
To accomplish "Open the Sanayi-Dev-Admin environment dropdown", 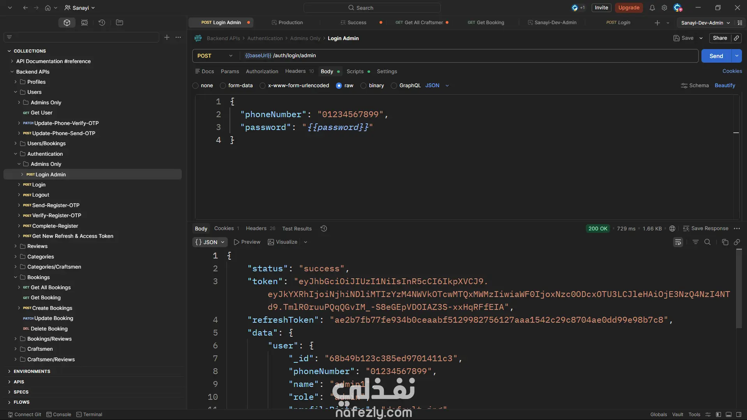I will coord(705,23).
